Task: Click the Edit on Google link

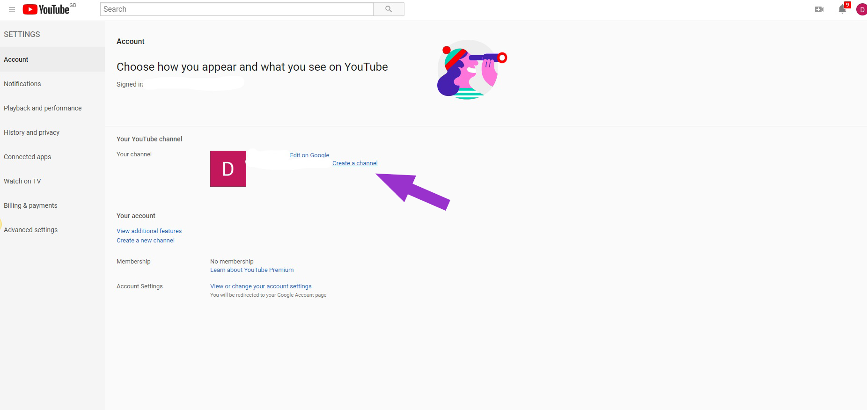Action: tap(309, 155)
